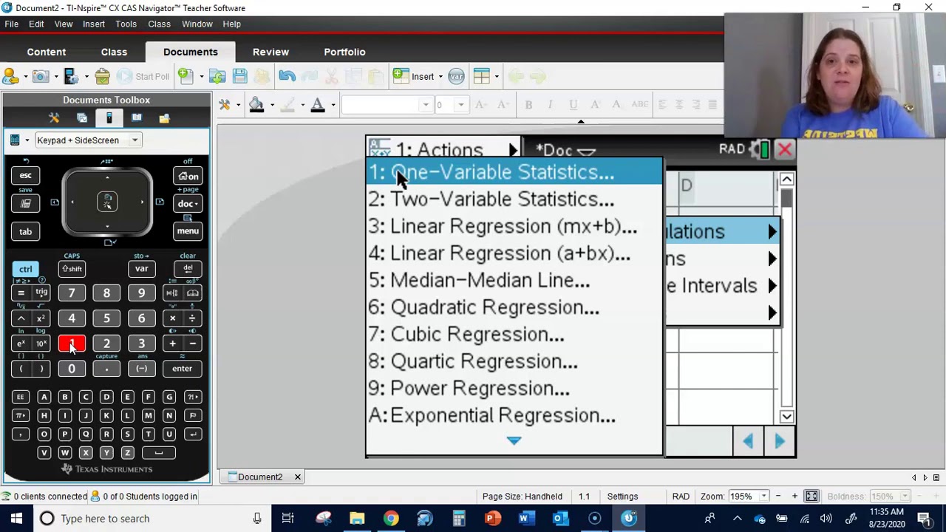Viewport: 946px width, 532px height.
Task: Click the new document icon
Action: pyautogui.click(x=185, y=76)
